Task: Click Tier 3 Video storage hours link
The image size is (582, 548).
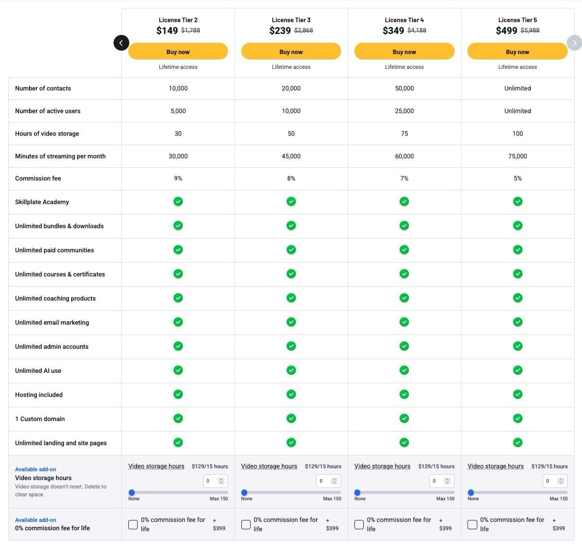Action: [269, 466]
